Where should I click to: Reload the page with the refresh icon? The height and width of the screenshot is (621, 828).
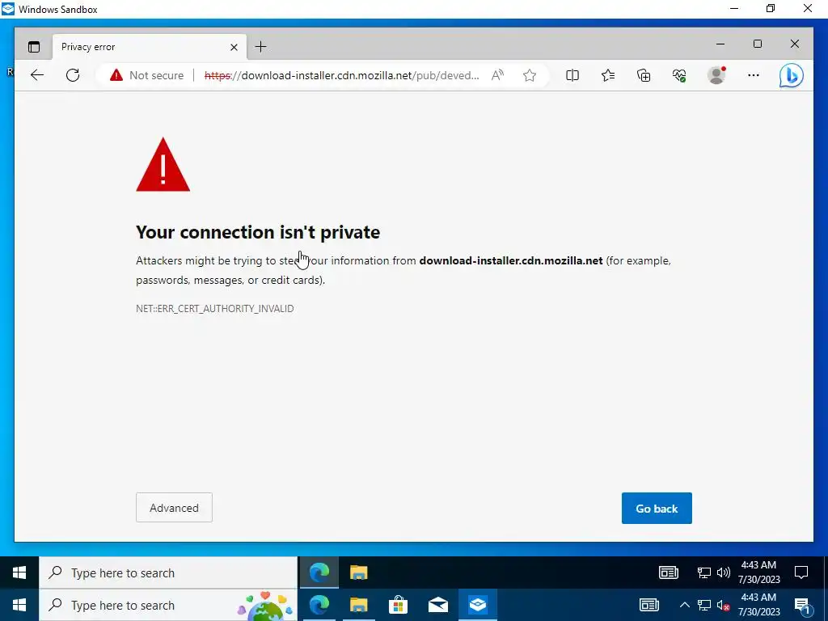point(73,75)
